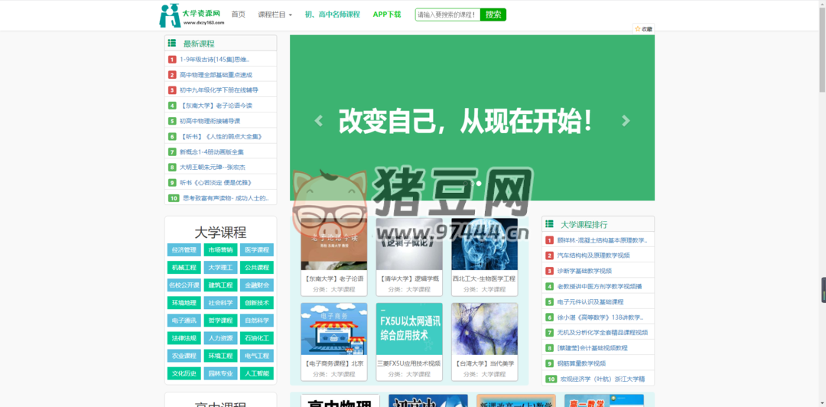Open 大明王朝朱元璋--张宏杰 link

click(x=213, y=167)
